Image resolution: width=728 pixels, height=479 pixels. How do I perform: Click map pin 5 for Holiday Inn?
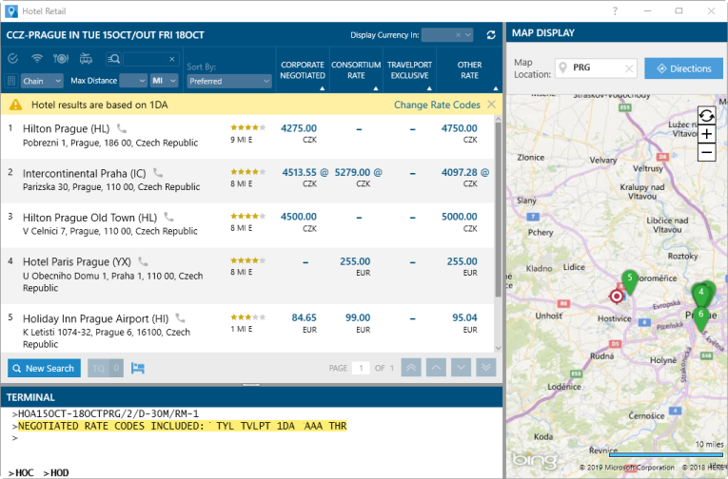pyautogui.click(x=628, y=279)
